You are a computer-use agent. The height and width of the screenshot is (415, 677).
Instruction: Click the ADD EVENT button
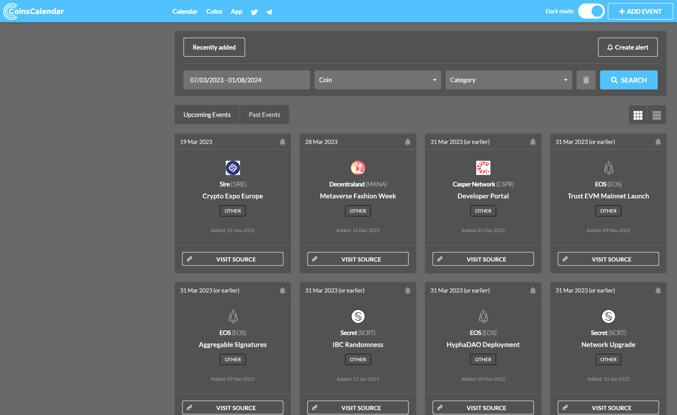(x=640, y=12)
